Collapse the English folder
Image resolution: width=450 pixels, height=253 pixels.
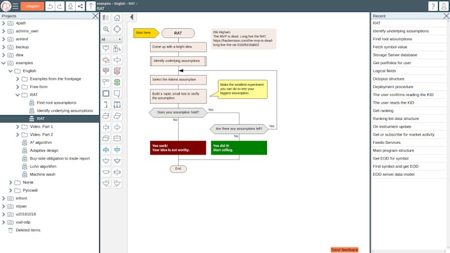click(11, 71)
